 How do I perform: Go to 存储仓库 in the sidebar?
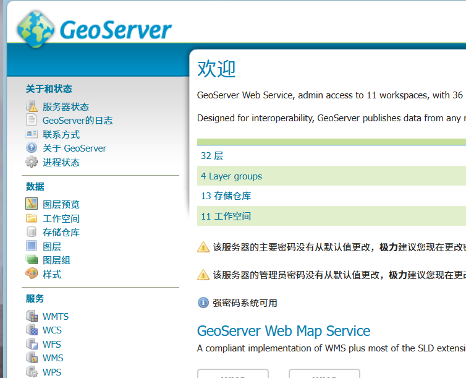point(61,232)
